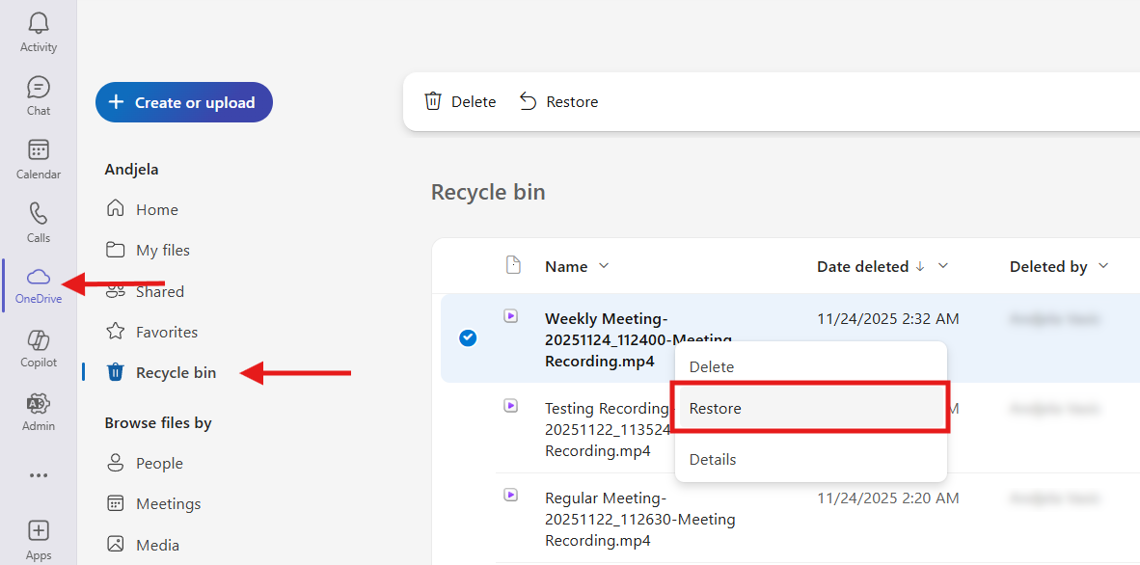Launch Copilot from the sidebar

point(39,341)
